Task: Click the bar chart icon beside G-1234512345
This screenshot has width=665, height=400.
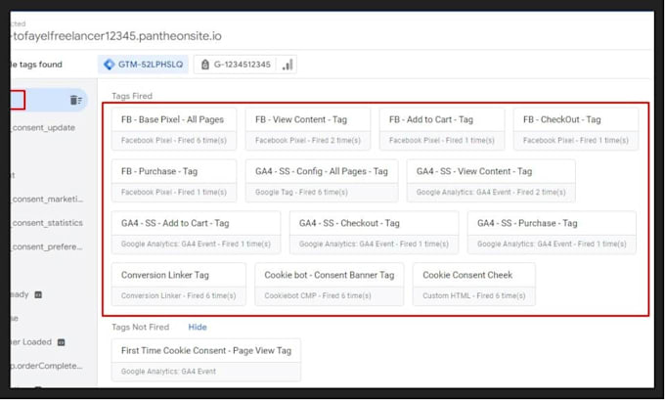Action: (288, 65)
